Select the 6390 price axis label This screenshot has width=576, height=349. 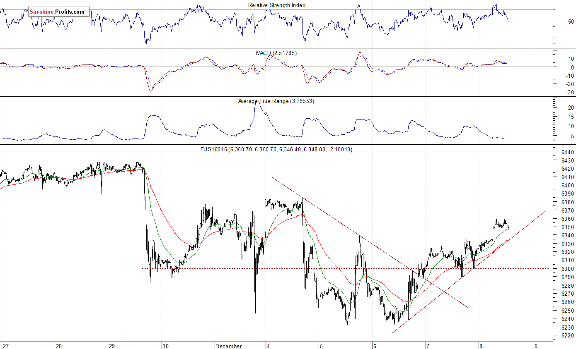pyautogui.click(x=567, y=194)
